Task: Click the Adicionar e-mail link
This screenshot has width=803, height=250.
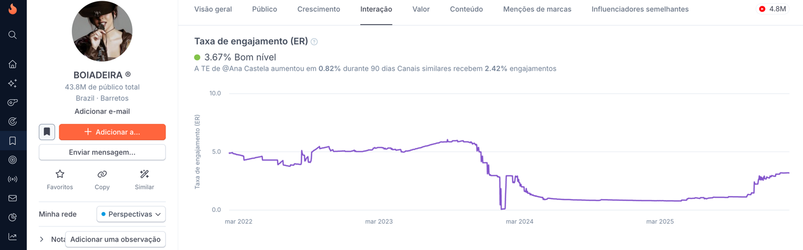Action: click(x=102, y=111)
